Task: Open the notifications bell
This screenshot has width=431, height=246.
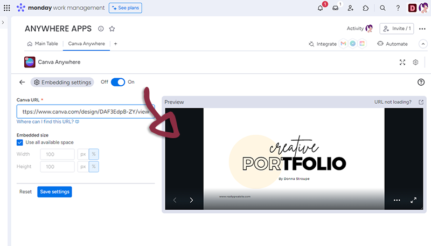Action: (x=321, y=8)
